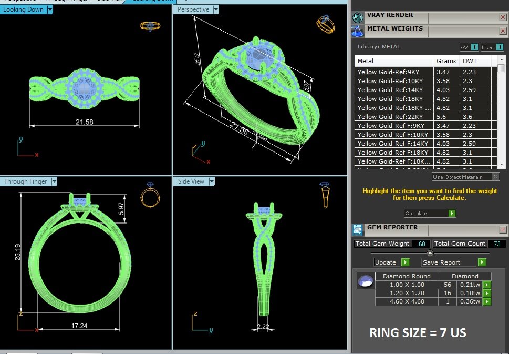
Task: Click the ring icon in Through Finger viewport
Action: tap(149, 196)
